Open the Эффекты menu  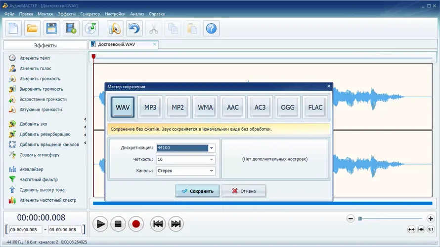(x=67, y=14)
